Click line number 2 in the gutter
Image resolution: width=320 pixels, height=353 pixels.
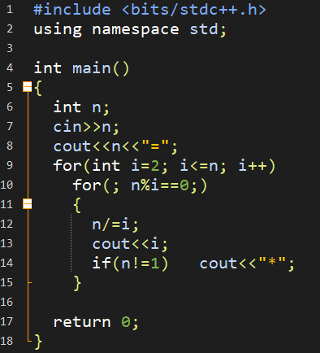point(10,28)
